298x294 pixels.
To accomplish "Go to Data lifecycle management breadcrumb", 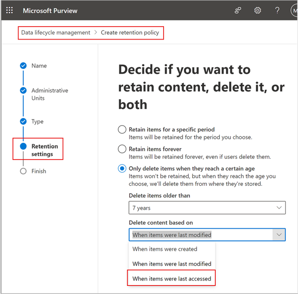I will click(56, 33).
